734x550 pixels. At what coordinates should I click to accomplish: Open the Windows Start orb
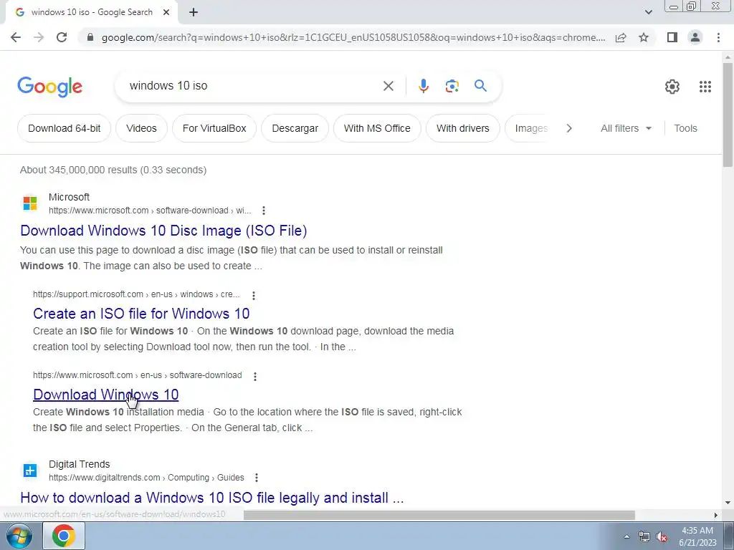(x=19, y=536)
